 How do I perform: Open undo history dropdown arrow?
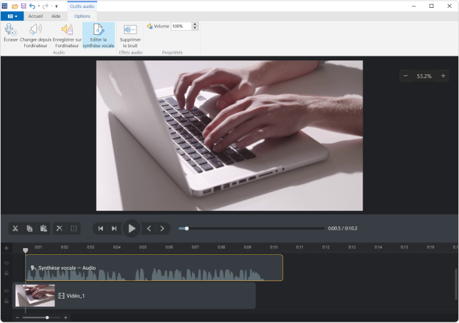[39, 6]
